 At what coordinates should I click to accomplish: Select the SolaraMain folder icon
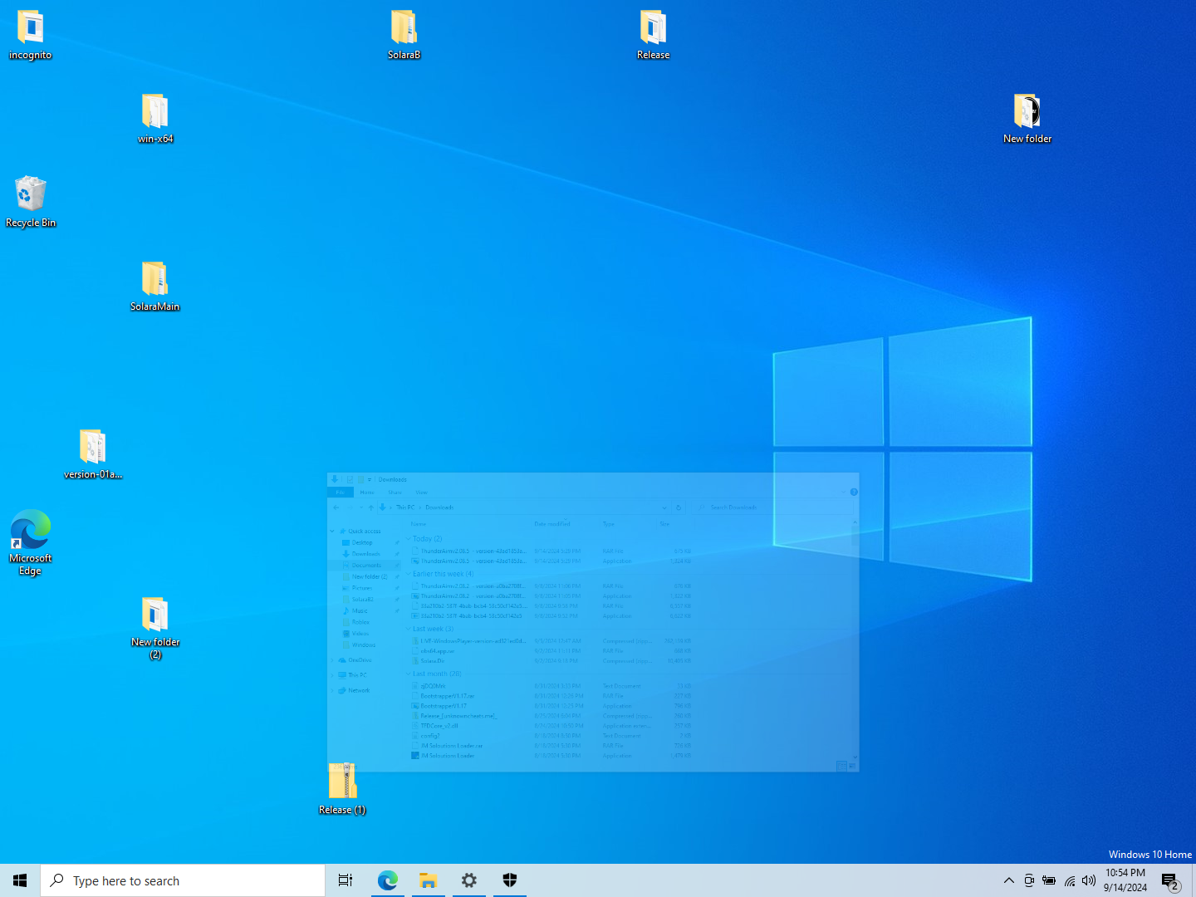click(x=154, y=280)
